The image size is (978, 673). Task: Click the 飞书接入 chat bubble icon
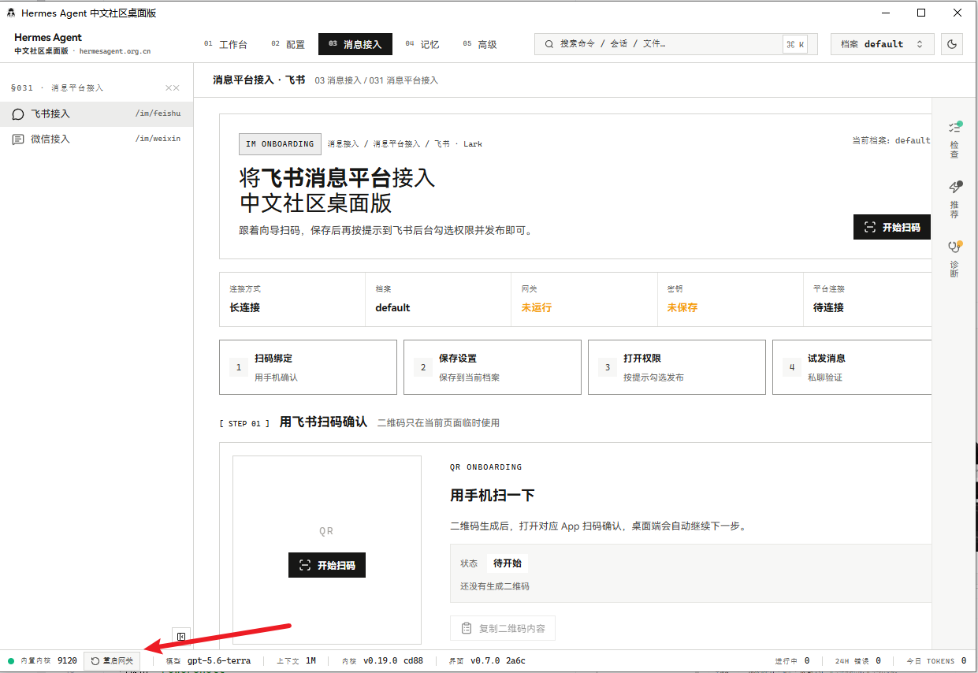[x=18, y=114]
